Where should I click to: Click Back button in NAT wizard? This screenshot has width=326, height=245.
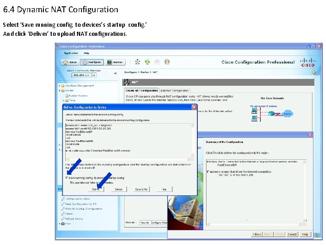click(257, 235)
